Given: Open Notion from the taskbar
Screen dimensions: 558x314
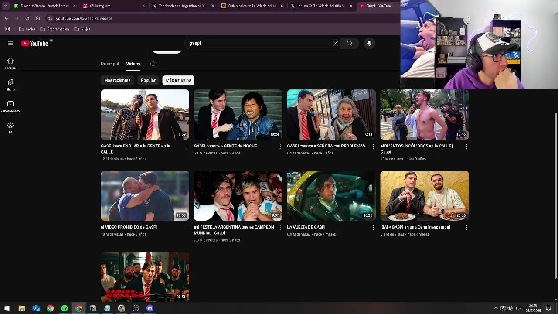Looking at the screenshot, I should (x=93, y=308).
